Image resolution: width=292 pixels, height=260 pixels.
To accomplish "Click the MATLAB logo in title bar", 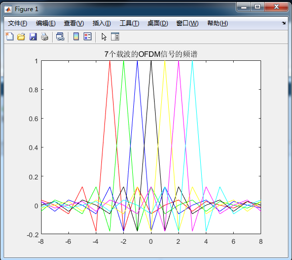I will click(x=8, y=9).
